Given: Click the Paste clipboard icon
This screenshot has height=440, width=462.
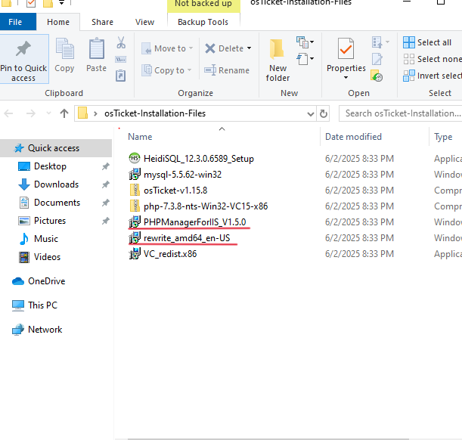Looking at the screenshot, I should [x=96, y=48].
